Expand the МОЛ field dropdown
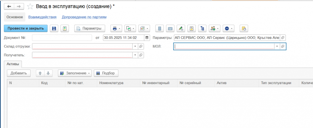313x128 pixels. coord(277,46)
